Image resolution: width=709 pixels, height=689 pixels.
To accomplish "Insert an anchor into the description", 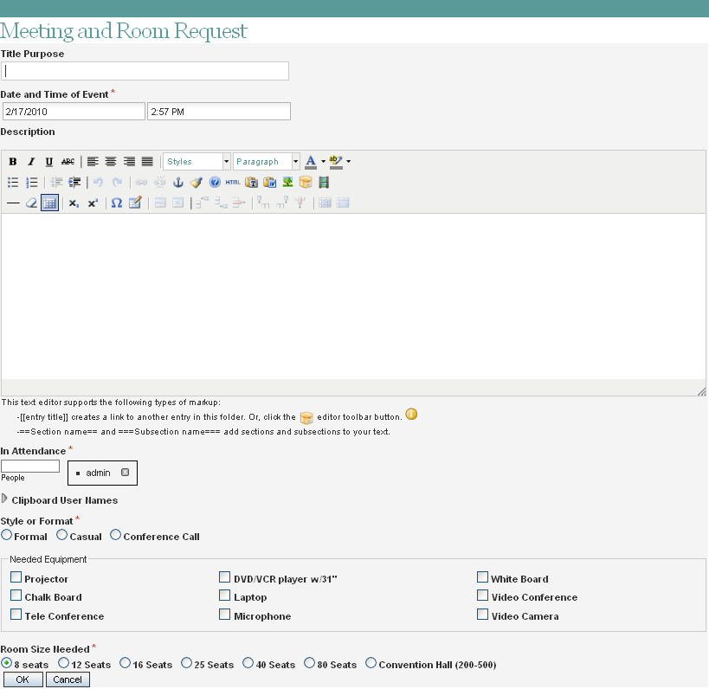I will [178, 182].
